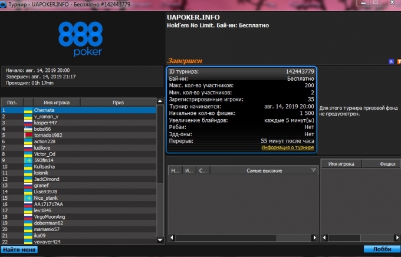Click the Завершен status label
Viewport: 401px width, 257px height.
click(x=185, y=61)
